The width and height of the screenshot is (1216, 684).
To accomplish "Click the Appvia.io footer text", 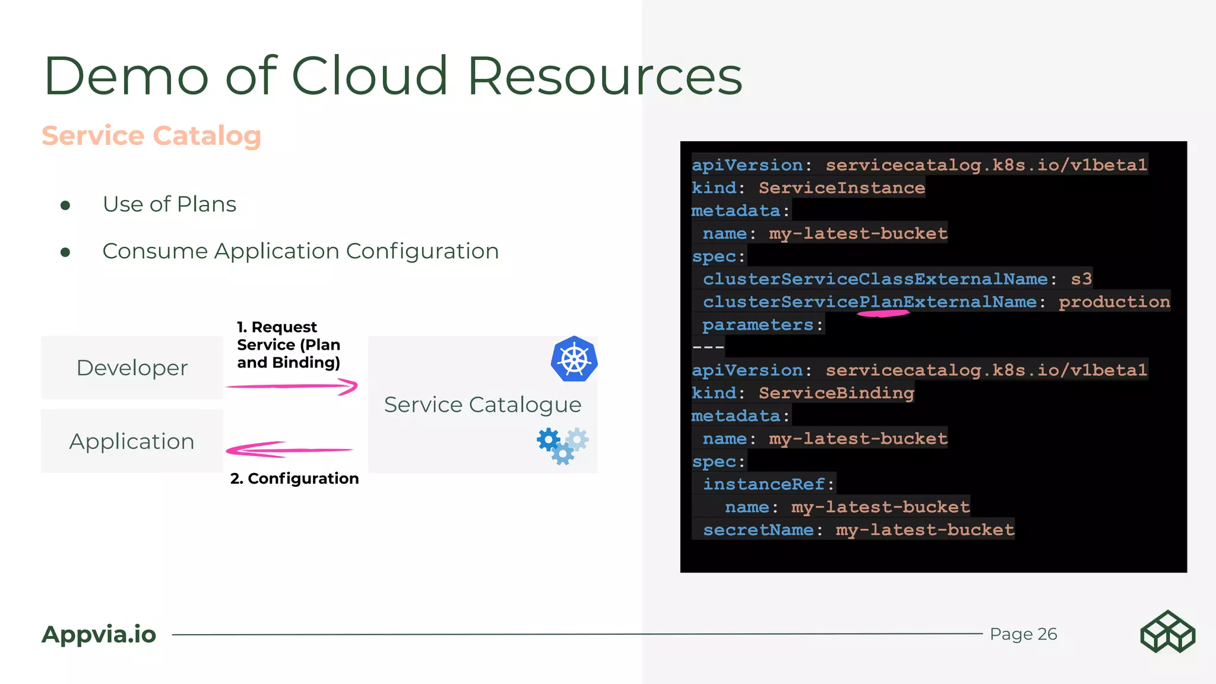I will coord(99,634).
